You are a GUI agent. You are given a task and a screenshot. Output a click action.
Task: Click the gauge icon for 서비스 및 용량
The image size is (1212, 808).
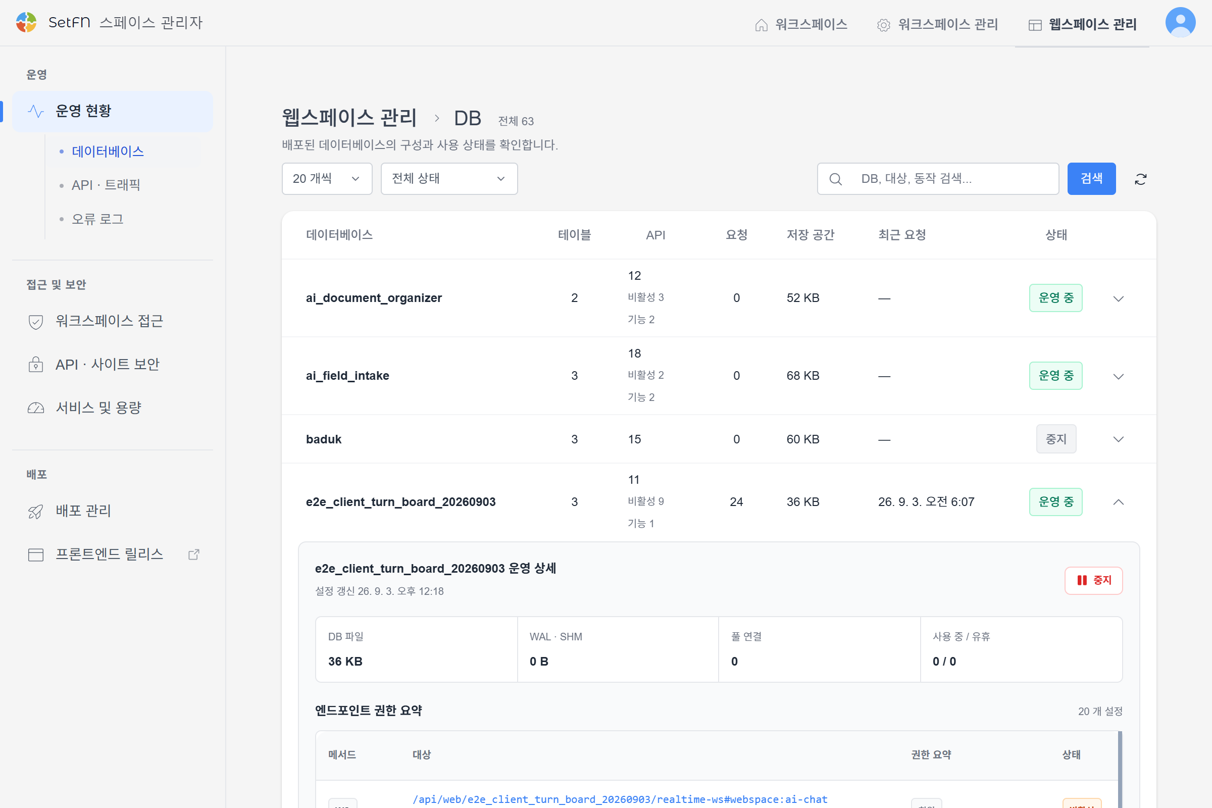tap(35, 408)
